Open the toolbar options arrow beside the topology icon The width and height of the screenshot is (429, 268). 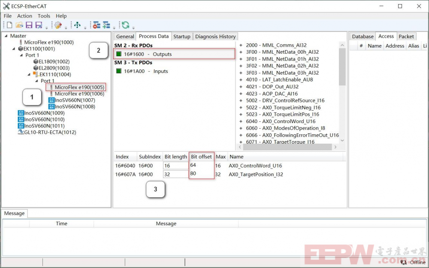coord(85,28)
